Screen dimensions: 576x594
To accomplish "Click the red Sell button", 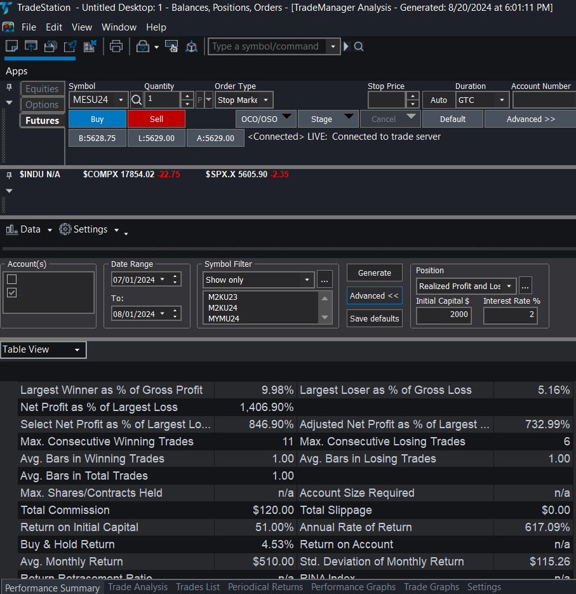I will click(156, 119).
